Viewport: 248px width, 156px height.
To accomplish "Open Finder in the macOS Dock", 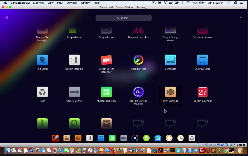I will coord(8,150).
